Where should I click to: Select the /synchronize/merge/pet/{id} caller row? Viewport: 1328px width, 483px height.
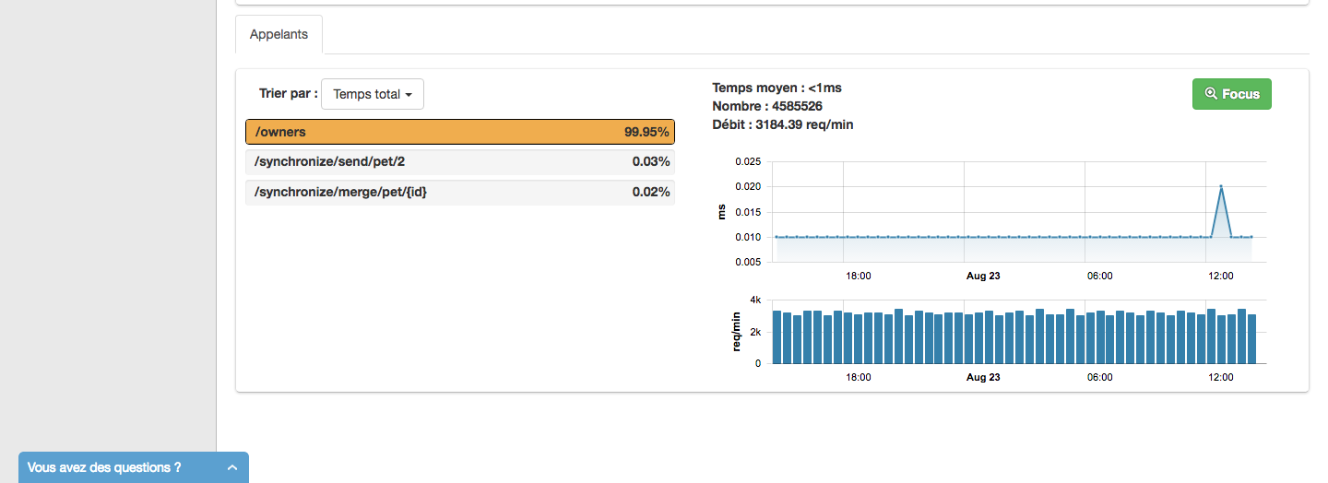460,192
